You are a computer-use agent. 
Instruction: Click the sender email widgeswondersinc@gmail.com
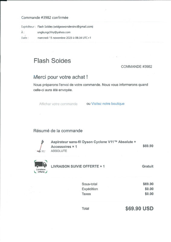(x=73, y=27)
